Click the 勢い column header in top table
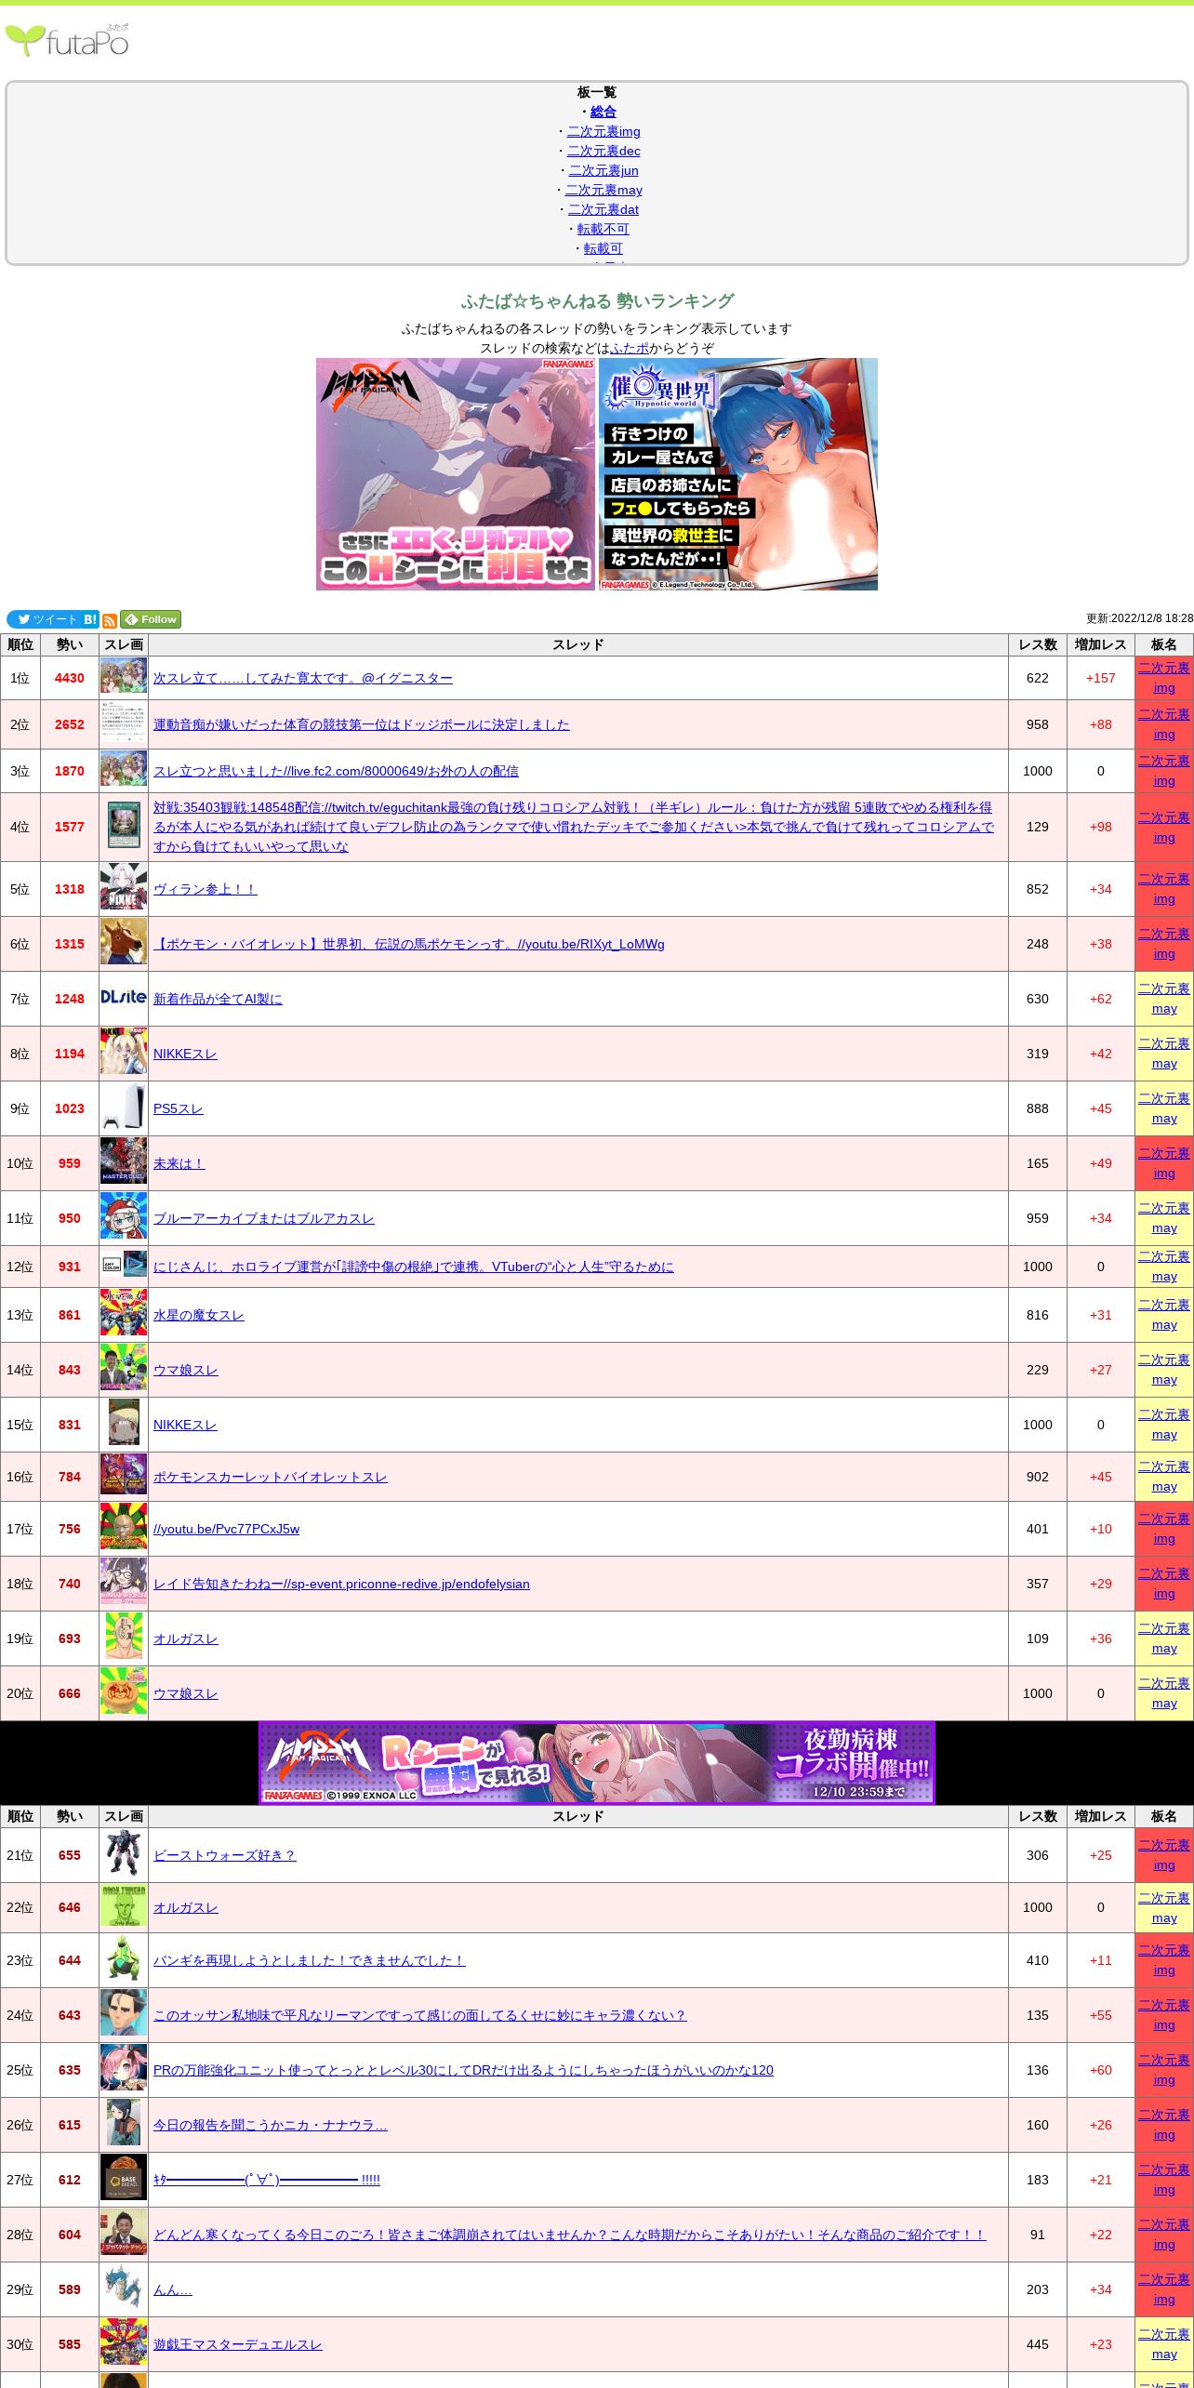Viewport: 1194px width, 2388px height. click(x=70, y=644)
